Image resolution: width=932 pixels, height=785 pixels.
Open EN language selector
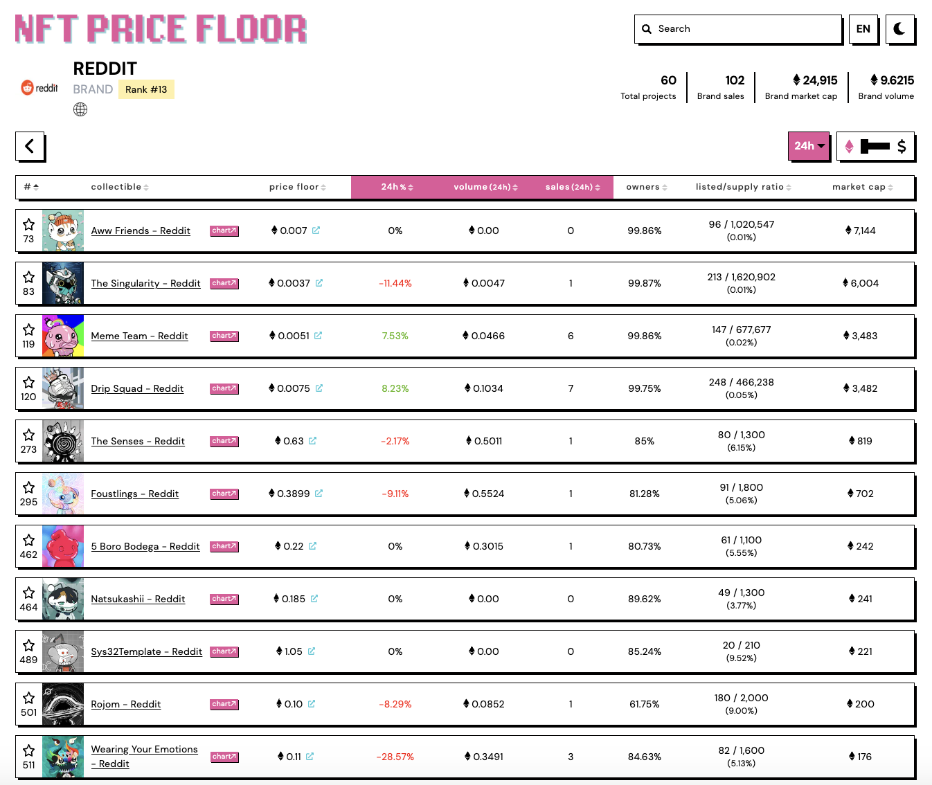pyautogui.click(x=863, y=29)
